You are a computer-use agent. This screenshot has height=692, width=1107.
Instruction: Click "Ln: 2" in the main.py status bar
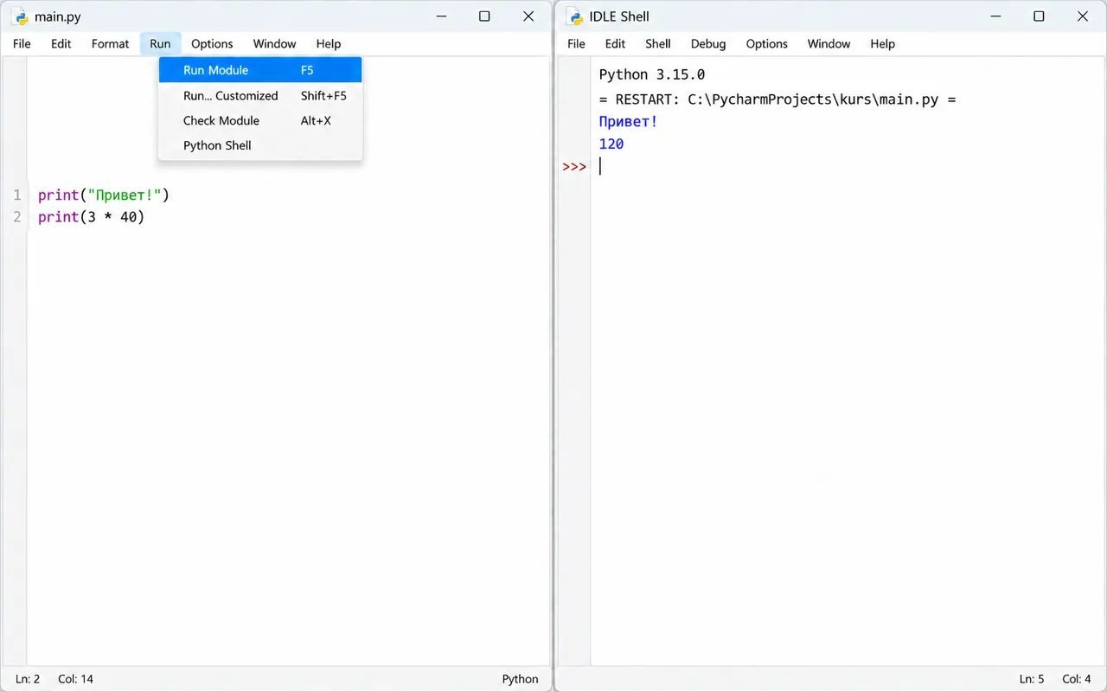(x=28, y=679)
